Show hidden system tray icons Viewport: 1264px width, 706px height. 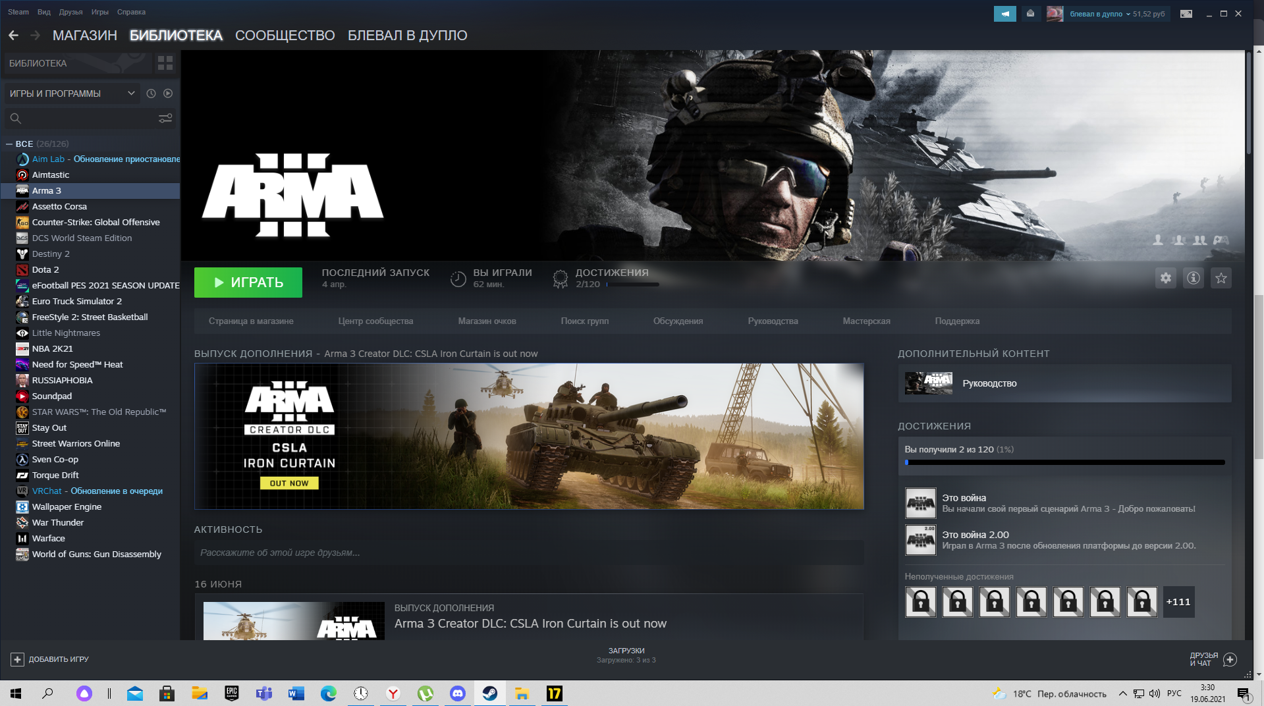pyautogui.click(x=1122, y=693)
